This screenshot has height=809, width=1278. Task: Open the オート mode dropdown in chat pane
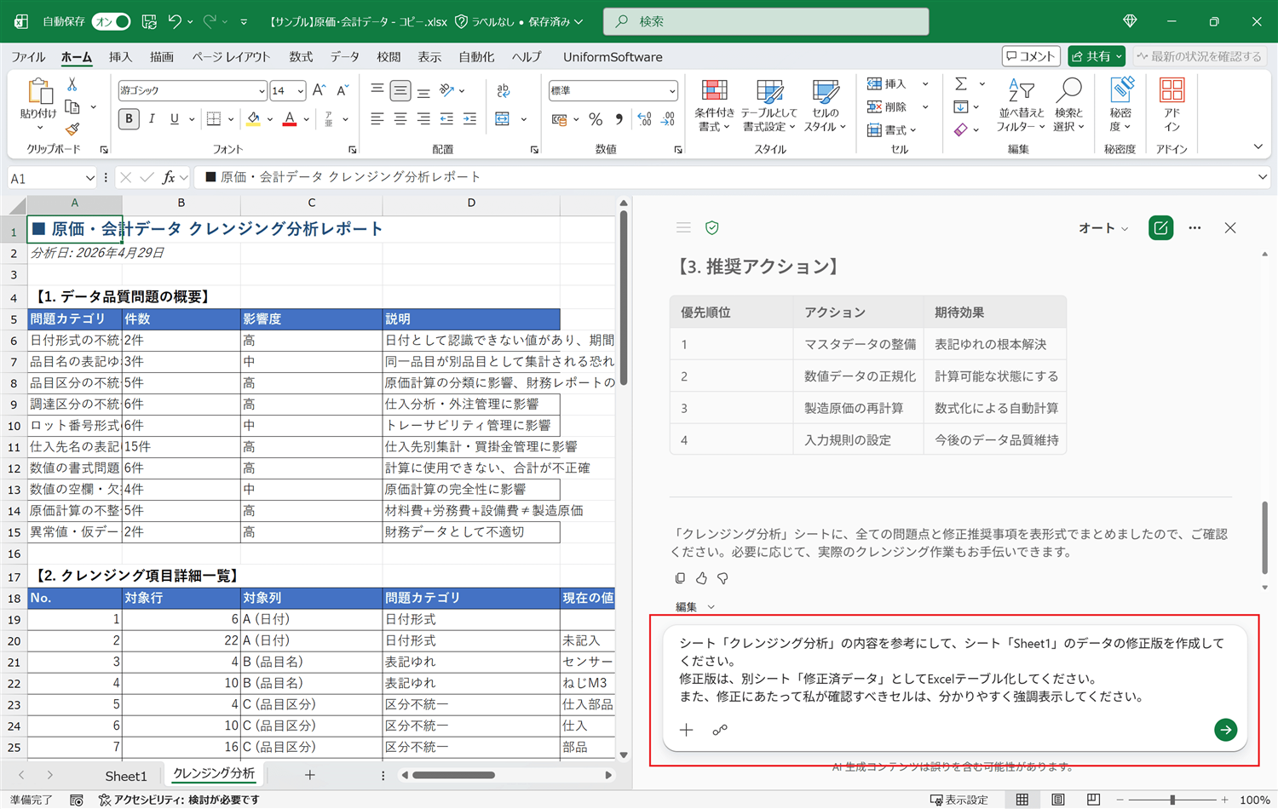coord(1103,228)
